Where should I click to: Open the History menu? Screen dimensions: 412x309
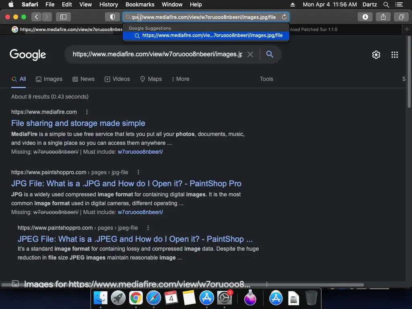point(109,4)
